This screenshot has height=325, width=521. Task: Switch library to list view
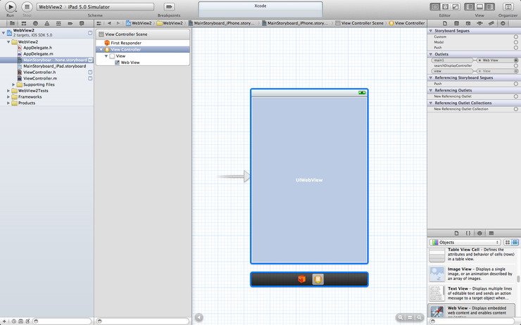(x=515, y=242)
